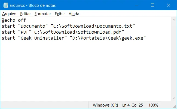Screen dimensions: 177x109
Task: Click the Ln 4, Col 25 indicator
Action: [133, 105]
